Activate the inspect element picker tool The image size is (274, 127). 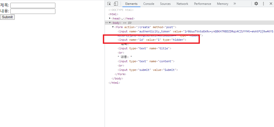point(109,4)
